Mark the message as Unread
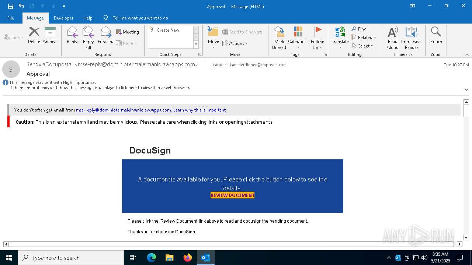This screenshot has width=472, height=265. pyautogui.click(x=279, y=38)
